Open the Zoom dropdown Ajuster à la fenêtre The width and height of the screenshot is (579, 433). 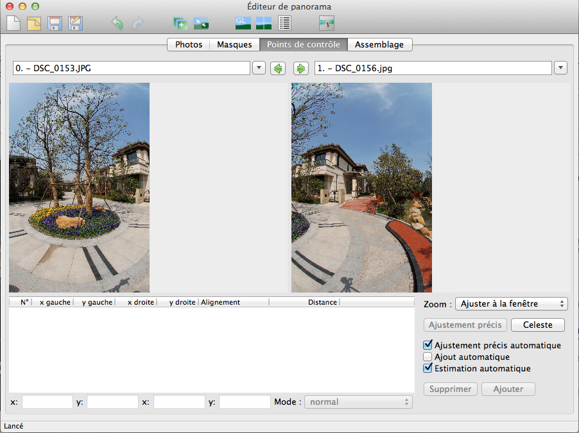[510, 303]
